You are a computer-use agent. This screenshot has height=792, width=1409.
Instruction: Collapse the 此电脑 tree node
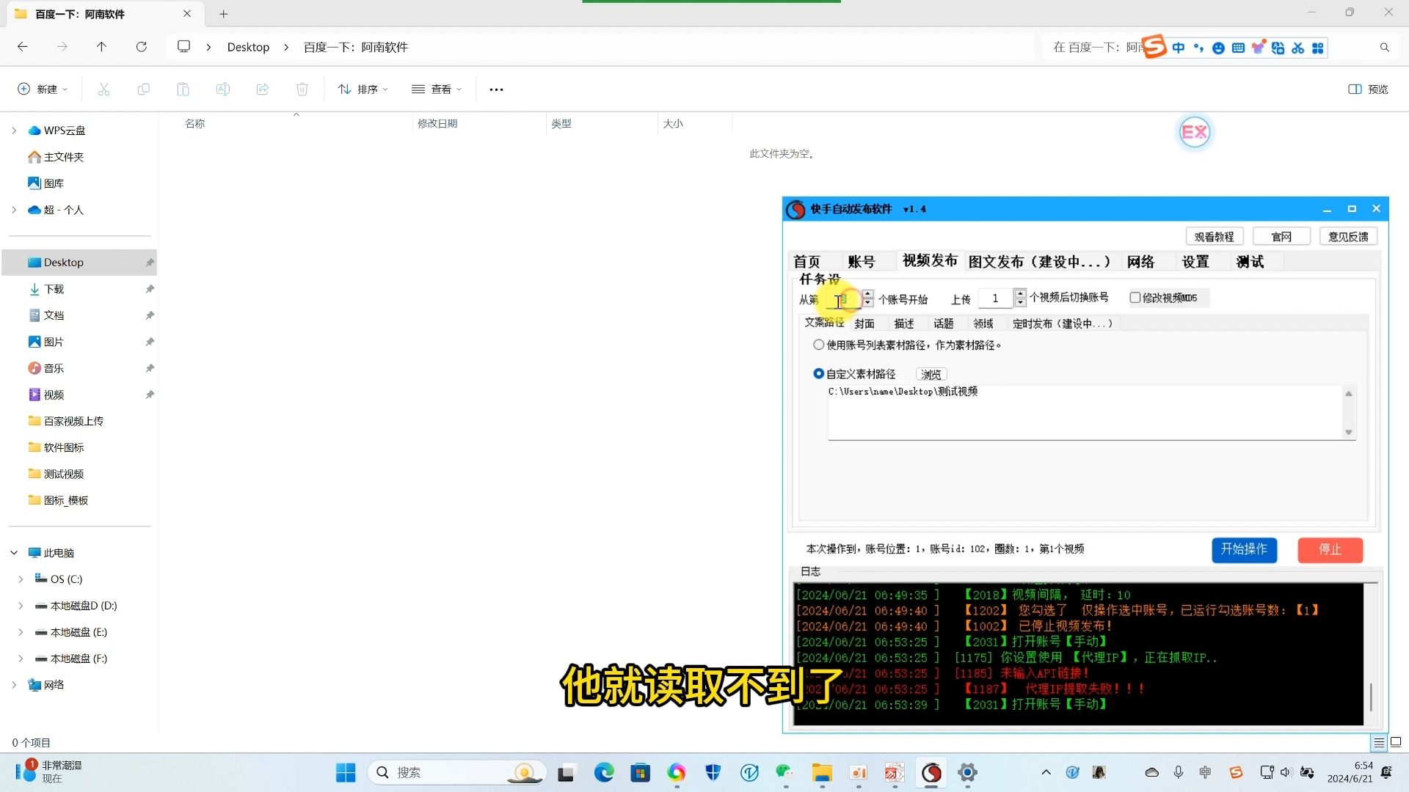pos(14,553)
